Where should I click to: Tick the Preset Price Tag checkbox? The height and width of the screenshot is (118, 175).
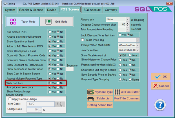tap(83, 40)
